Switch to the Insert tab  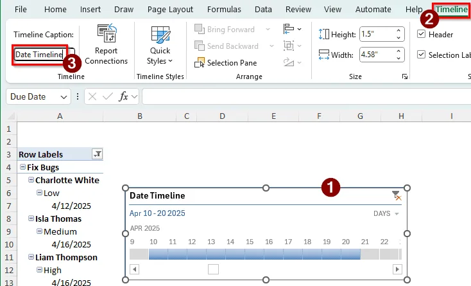pyautogui.click(x=90, y=10)
